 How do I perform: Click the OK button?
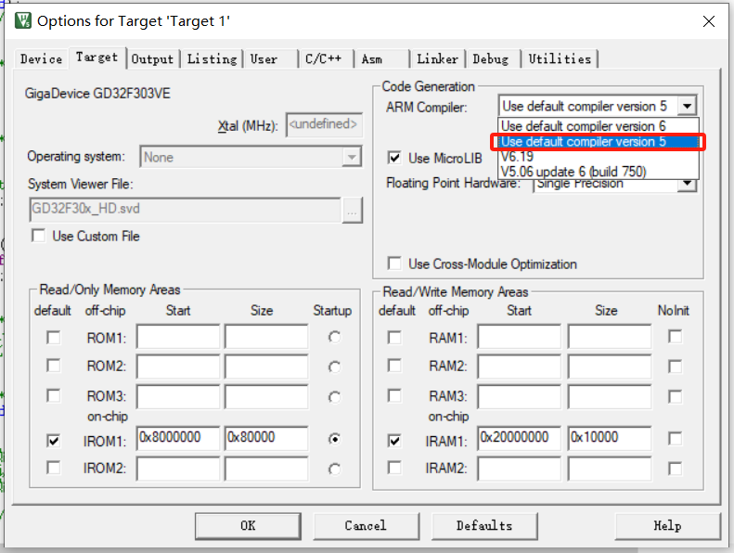point(248,526)
